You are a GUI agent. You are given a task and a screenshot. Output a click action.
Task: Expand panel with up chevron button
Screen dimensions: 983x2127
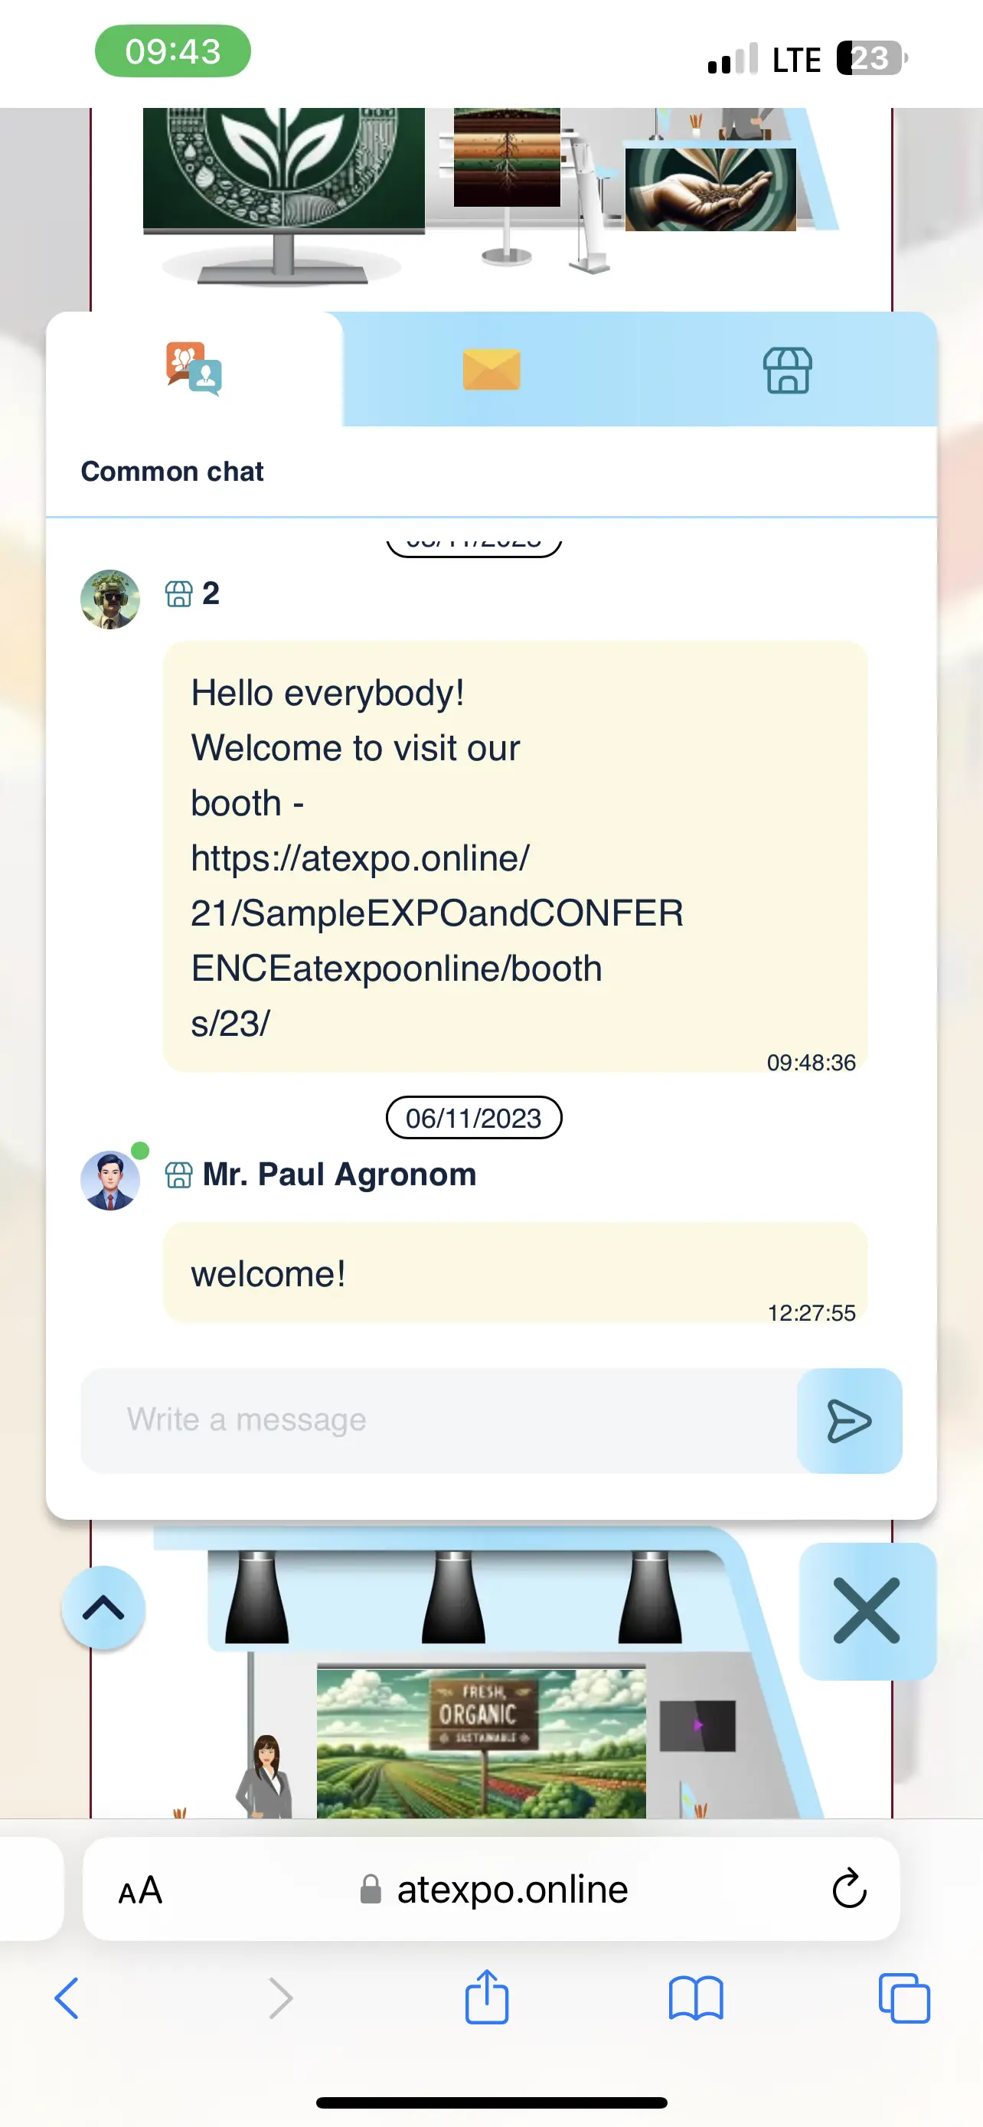pos(104,1608)
